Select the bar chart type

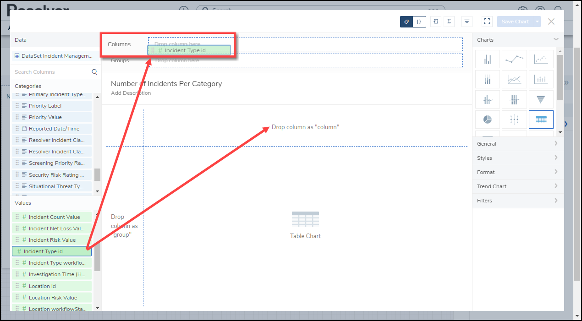tap(488, 60)
